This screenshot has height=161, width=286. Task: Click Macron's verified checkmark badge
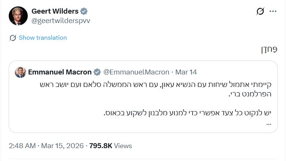click(x=97, y=72)
